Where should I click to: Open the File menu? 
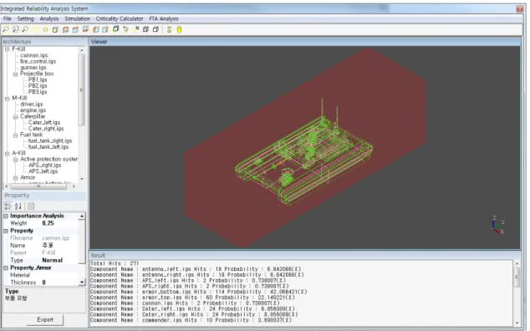[7, 18]
